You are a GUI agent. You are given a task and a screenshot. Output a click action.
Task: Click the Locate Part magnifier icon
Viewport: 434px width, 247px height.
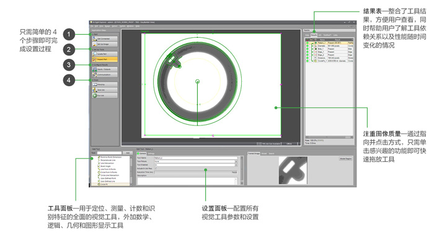pyautogui.click(x=95, y=54)
